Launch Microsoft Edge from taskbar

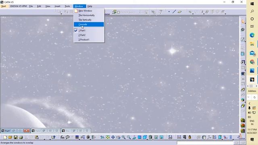[252, 35]
